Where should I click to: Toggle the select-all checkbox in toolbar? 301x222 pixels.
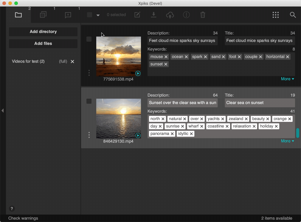click(x=89, y=15)
